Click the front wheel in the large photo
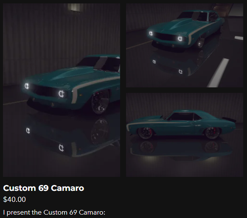 coord(100,103)
